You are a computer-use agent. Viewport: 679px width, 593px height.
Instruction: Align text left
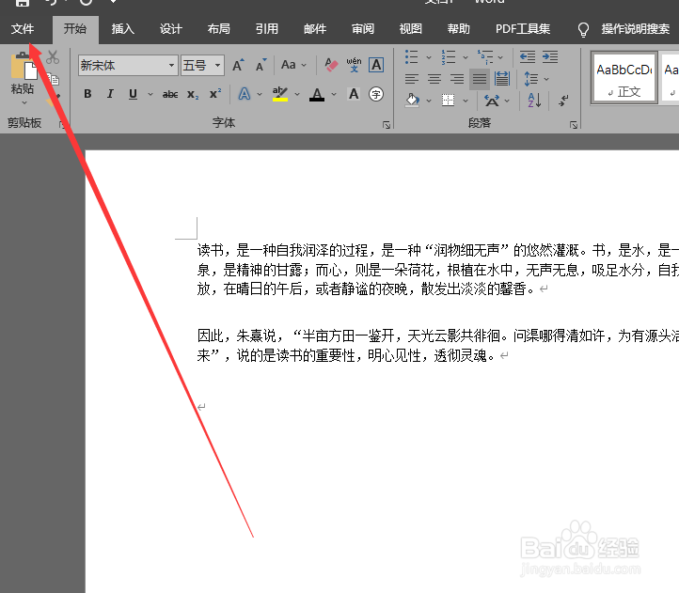coord(412,79)
